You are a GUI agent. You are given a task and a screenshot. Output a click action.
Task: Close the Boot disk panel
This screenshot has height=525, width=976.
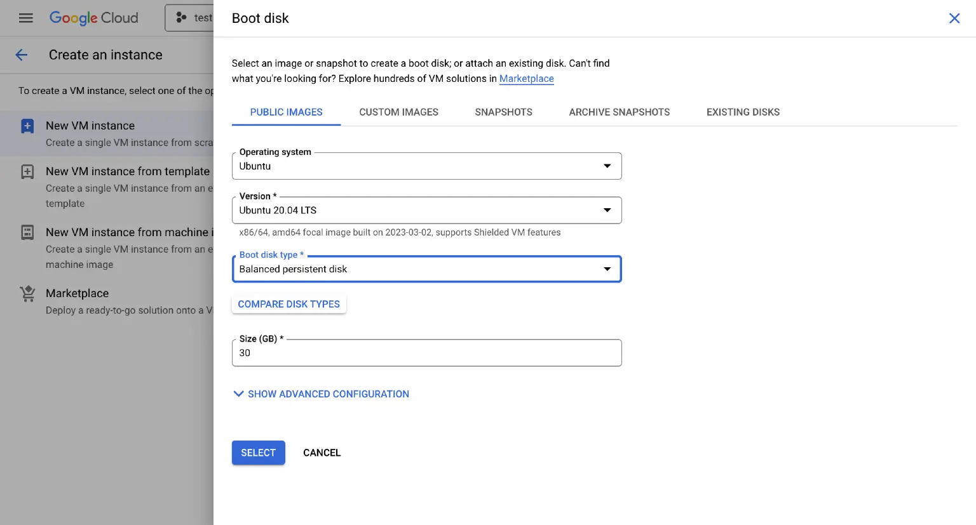click(954, 18)
